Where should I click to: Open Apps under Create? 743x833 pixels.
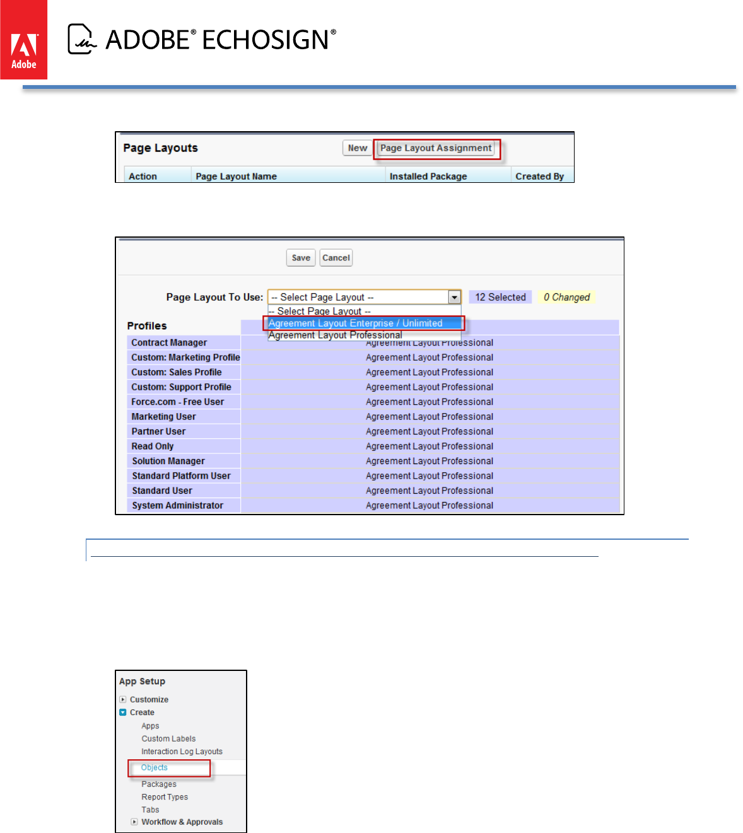coord(150,726)
